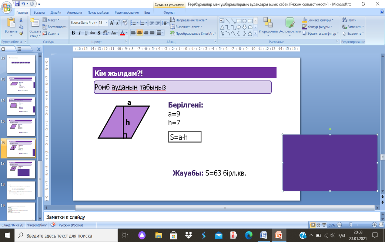The width and height of the screenshot is (385, 242).
Task: Align text to the left
Action: click(x=133, y=33)
